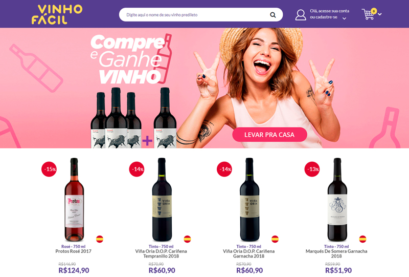Open Viña Oria Tempranillo 2018 product link

click(x=161, y=253)
